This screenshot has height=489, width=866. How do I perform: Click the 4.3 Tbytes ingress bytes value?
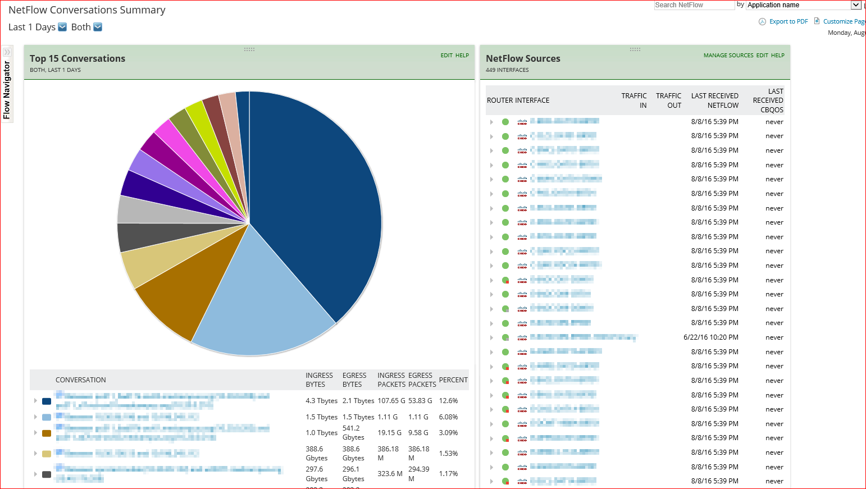(322, 401)
